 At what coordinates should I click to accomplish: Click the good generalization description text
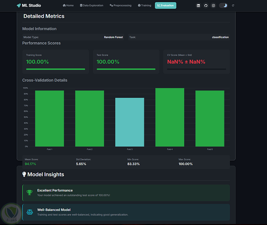(83, 215)
